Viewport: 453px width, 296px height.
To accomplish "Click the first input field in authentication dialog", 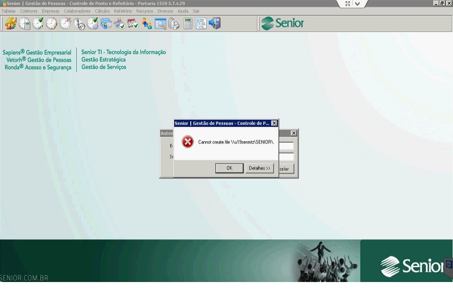I will (286, 146).
